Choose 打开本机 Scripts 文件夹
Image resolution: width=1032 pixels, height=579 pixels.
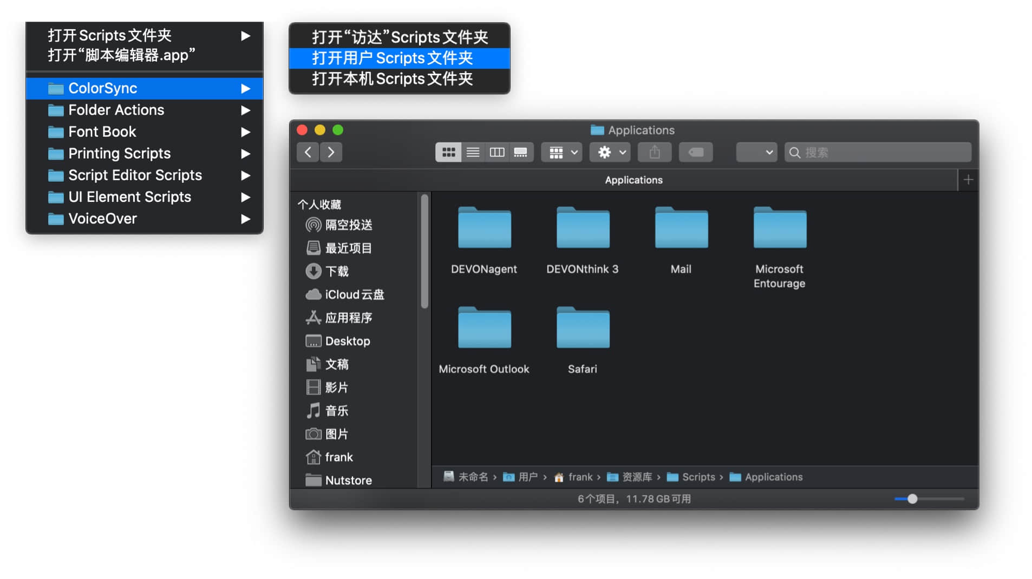[400, 79]
